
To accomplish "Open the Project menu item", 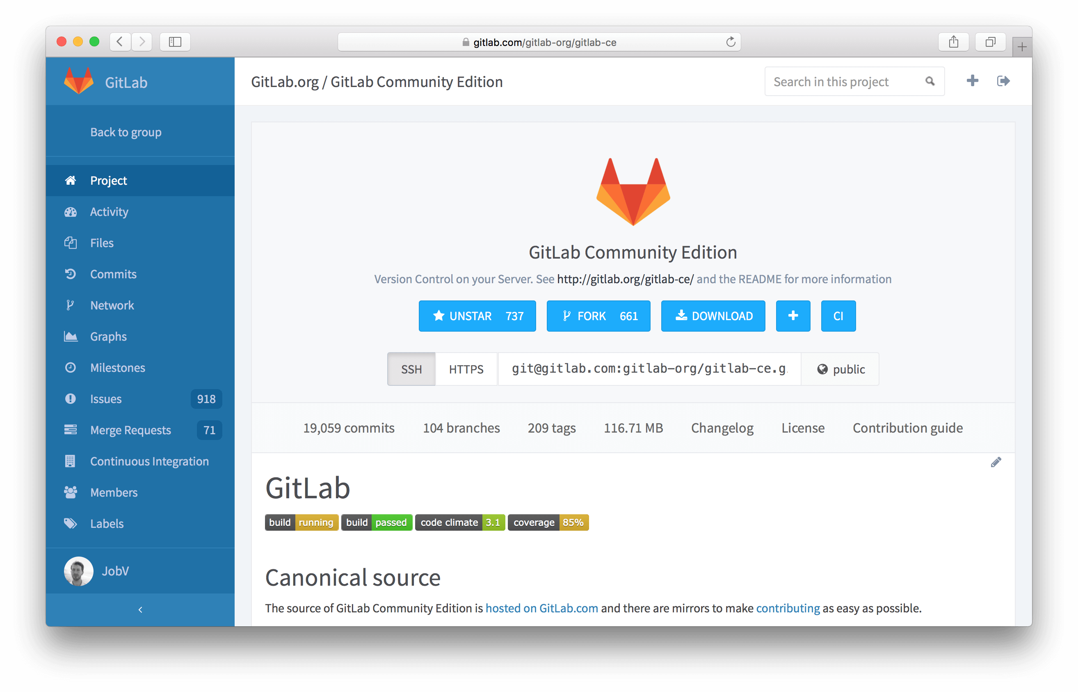I will tap(140, 181).
